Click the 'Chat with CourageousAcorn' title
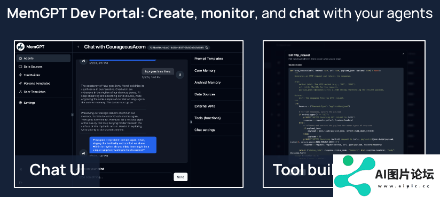 114,47
